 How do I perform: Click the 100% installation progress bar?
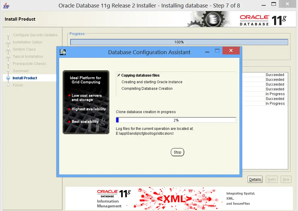point(179,42)
